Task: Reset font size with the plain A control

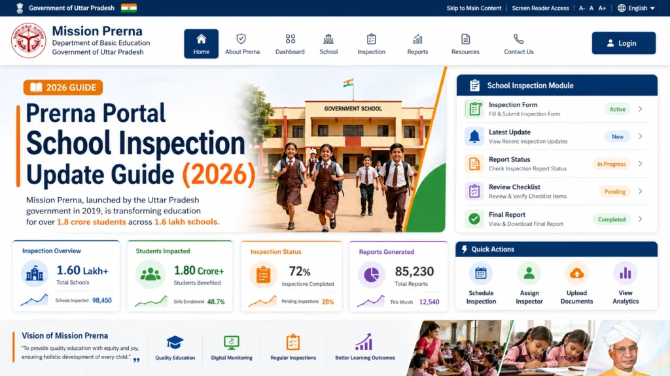Action: pyautogui.click(x=591, y=8)
